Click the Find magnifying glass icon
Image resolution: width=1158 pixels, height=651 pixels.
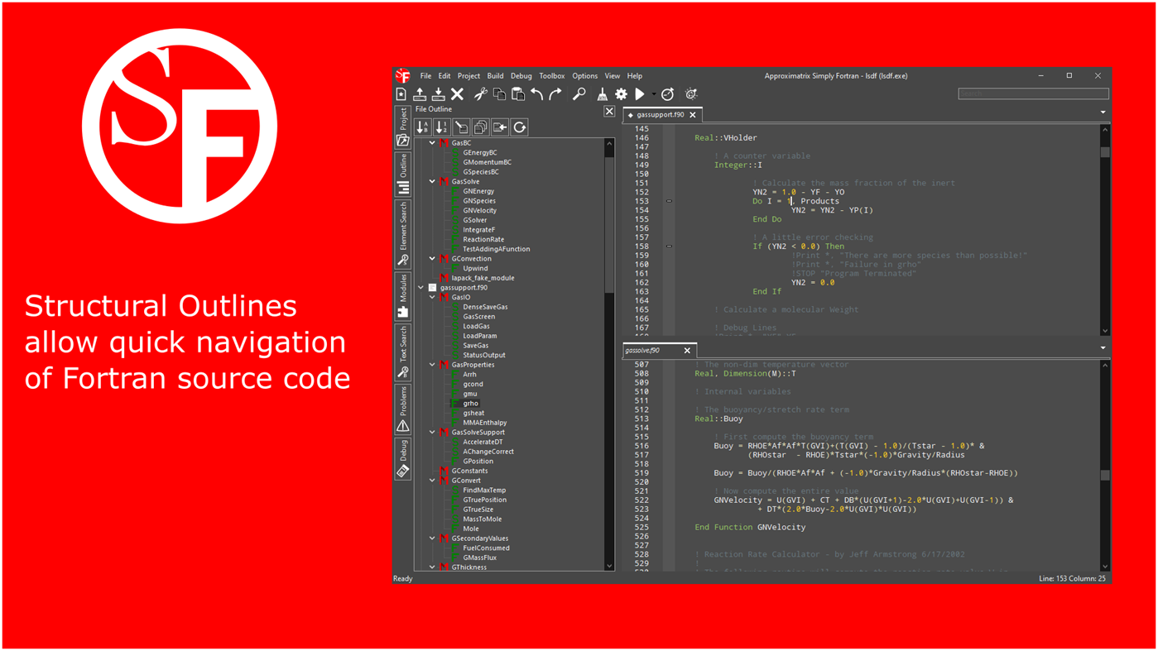point(579,94)
